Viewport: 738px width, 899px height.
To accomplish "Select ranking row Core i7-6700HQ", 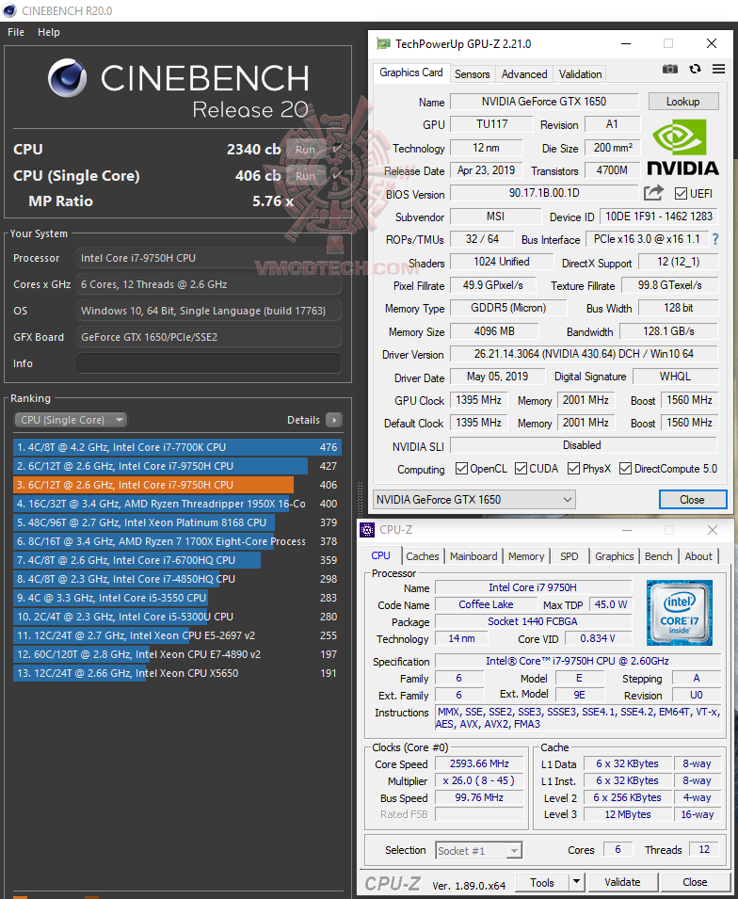I will (x=177, y=560).
